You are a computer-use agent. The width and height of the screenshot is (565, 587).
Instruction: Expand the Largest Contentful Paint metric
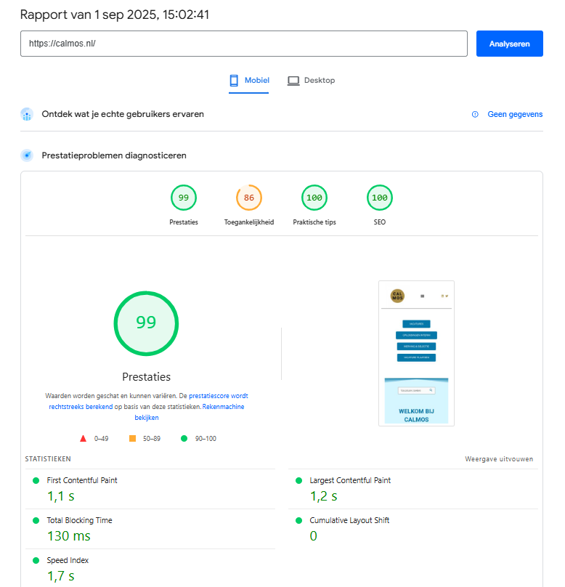[x=350, y=480]
